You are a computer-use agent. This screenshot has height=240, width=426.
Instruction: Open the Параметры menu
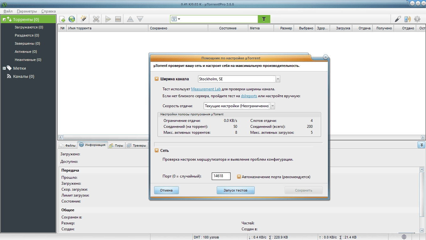click(27, 11)
